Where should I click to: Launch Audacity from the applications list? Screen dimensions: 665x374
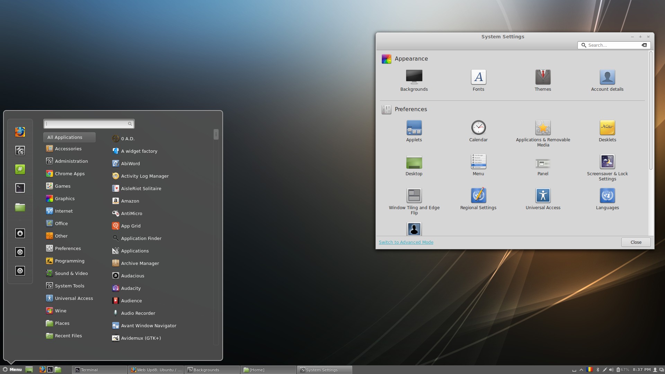point(131,288)
